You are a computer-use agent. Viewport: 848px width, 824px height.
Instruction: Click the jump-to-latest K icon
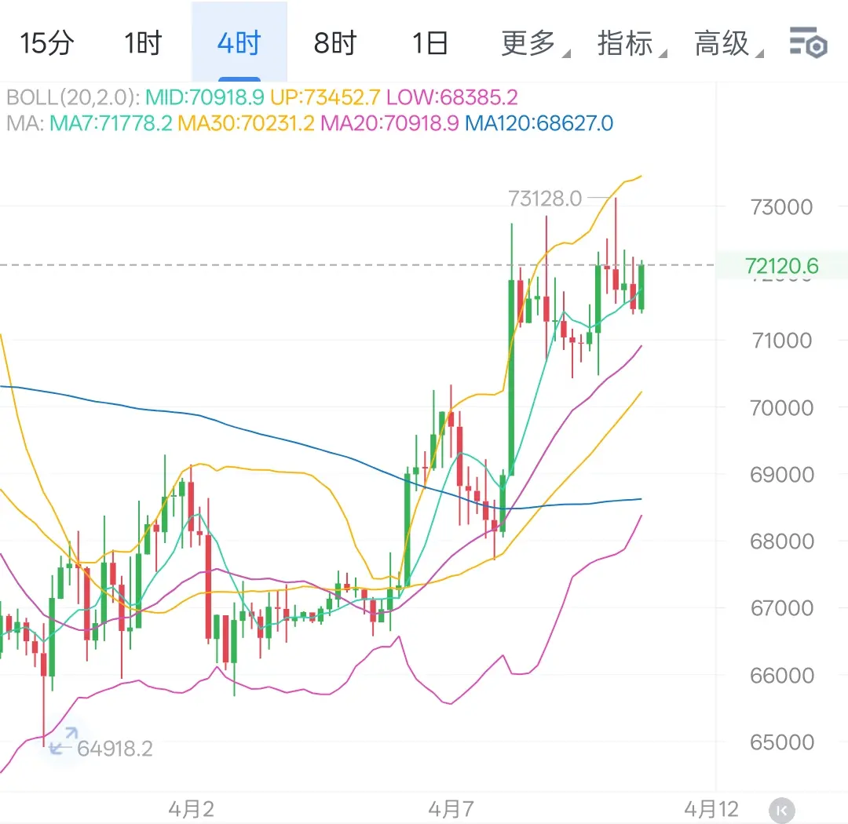coord(781,810)
